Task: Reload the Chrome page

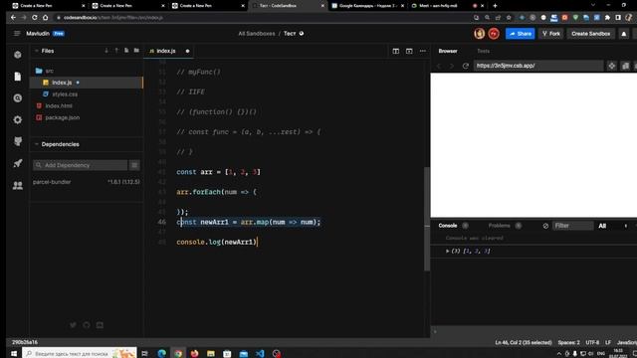Action: tap(35, 18)
